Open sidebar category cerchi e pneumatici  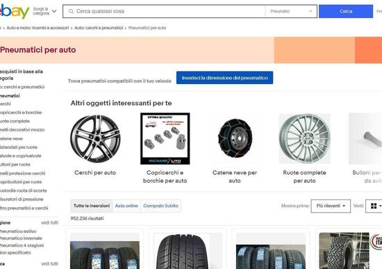22,87
